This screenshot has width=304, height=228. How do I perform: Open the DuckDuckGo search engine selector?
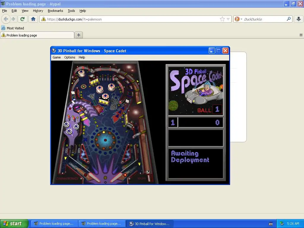tap(238, 19)
